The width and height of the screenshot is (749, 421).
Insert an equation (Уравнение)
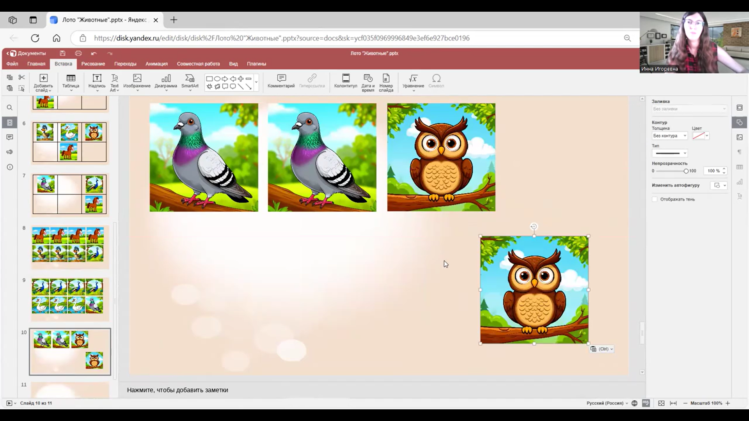413,78
